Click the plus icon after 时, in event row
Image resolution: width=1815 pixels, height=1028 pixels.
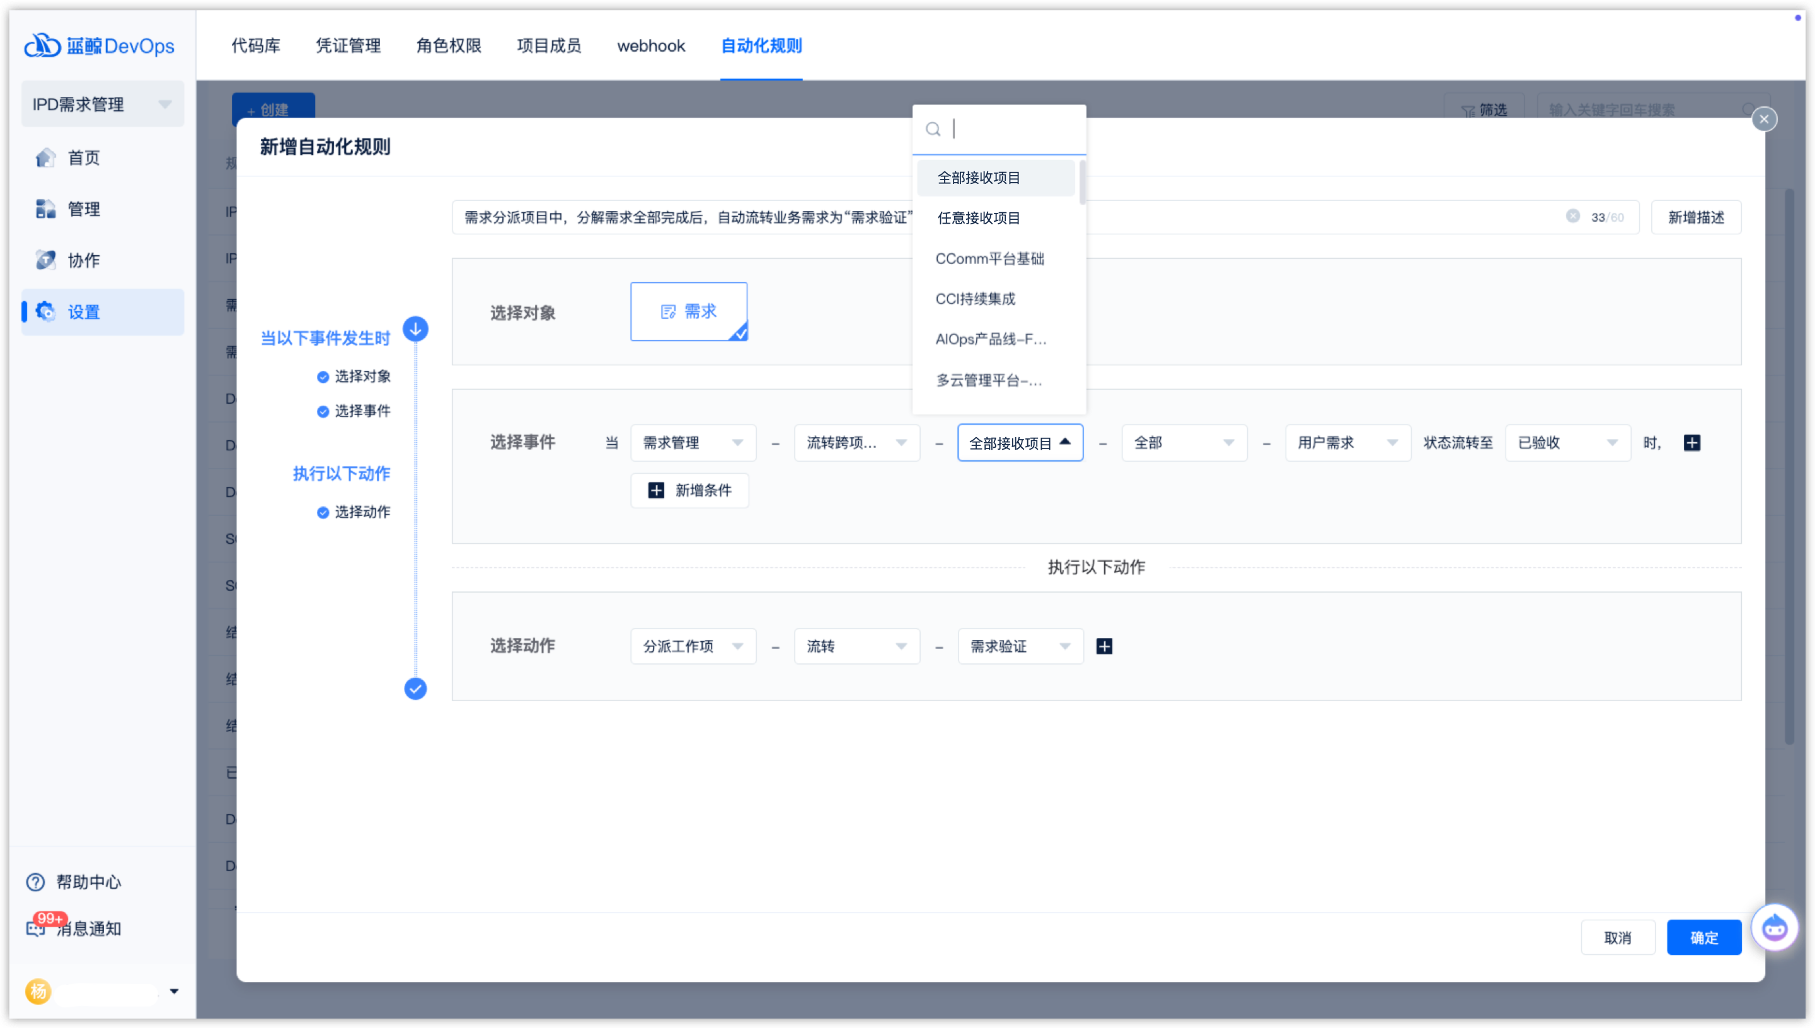tap(1691, 443)
